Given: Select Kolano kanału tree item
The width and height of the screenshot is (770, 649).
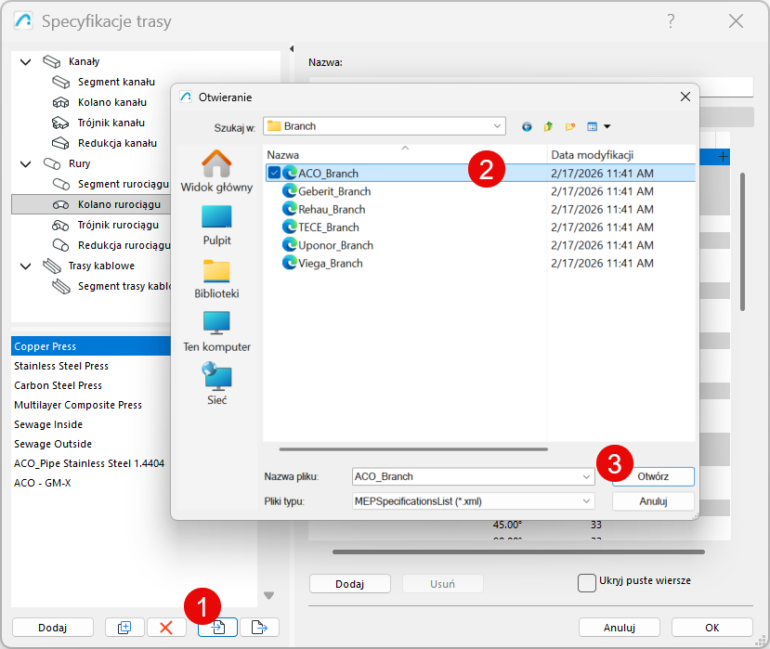Looking at the screenshot, I should [112, 102].
